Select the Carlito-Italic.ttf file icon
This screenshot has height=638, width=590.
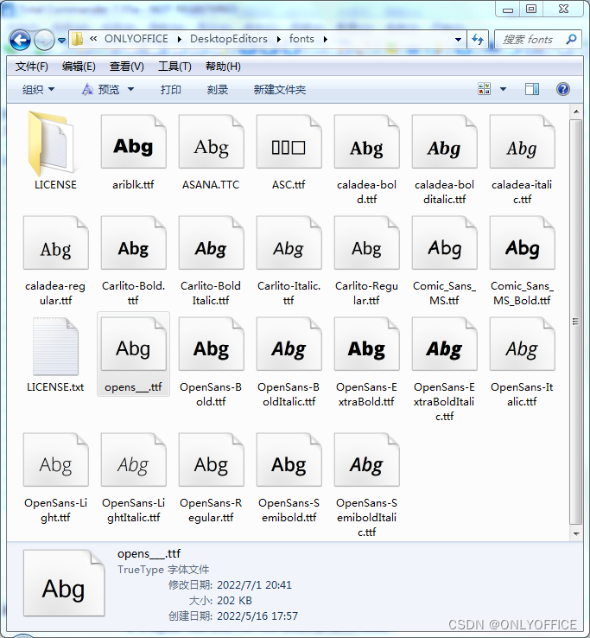(289, 243)
